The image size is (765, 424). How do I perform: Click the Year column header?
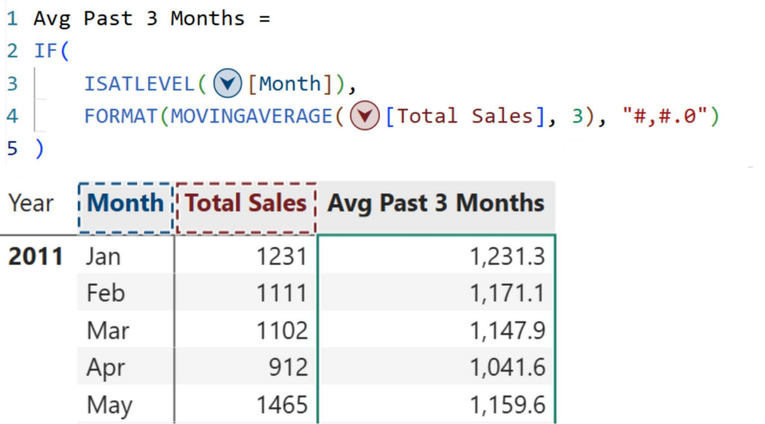31,203
